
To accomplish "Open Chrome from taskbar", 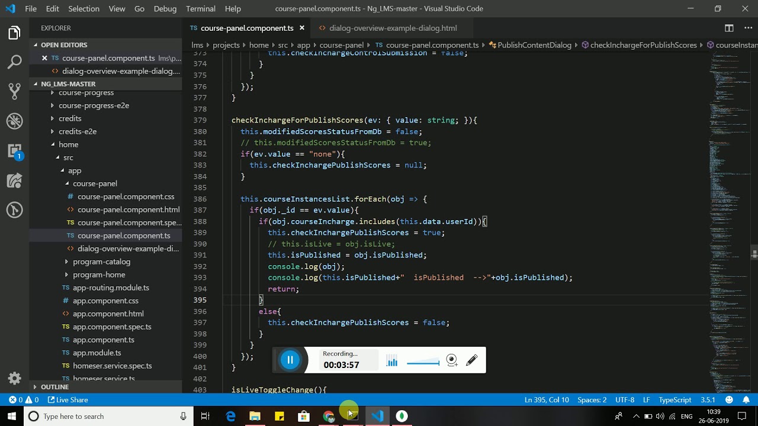I will point(329,417).
